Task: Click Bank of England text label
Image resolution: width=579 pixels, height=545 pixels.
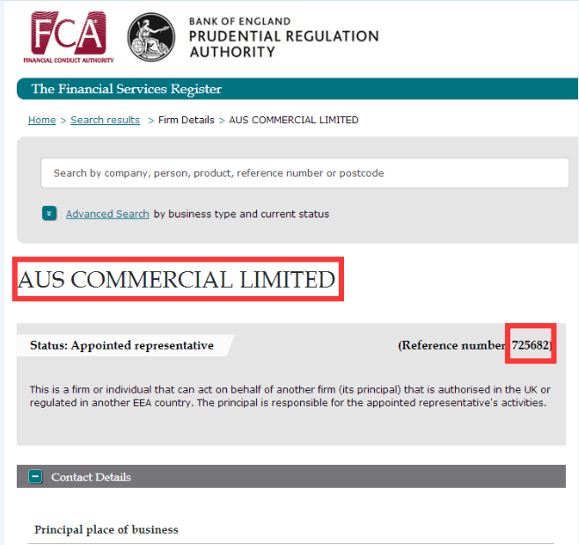Action: click(239, 21)
